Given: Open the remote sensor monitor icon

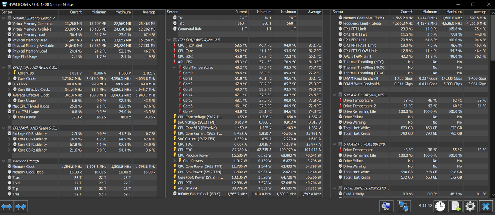Looking at the screenshot, I should tap(386, 206).
